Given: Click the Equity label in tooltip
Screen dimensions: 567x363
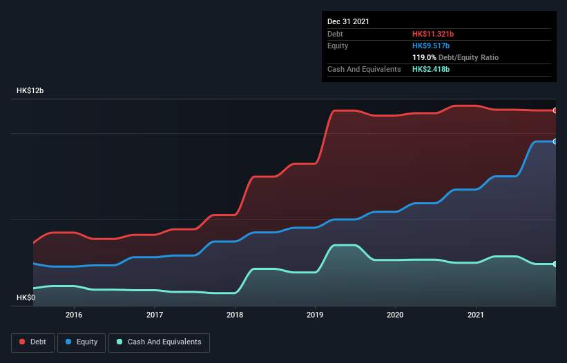Looking at the screenshot, I should (x=338, y=46).
